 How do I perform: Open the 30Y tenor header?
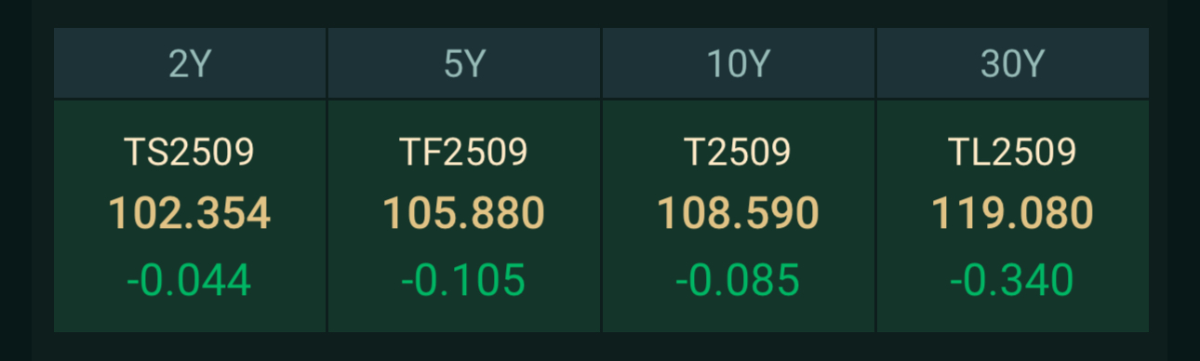click(x=1012, y=63)
